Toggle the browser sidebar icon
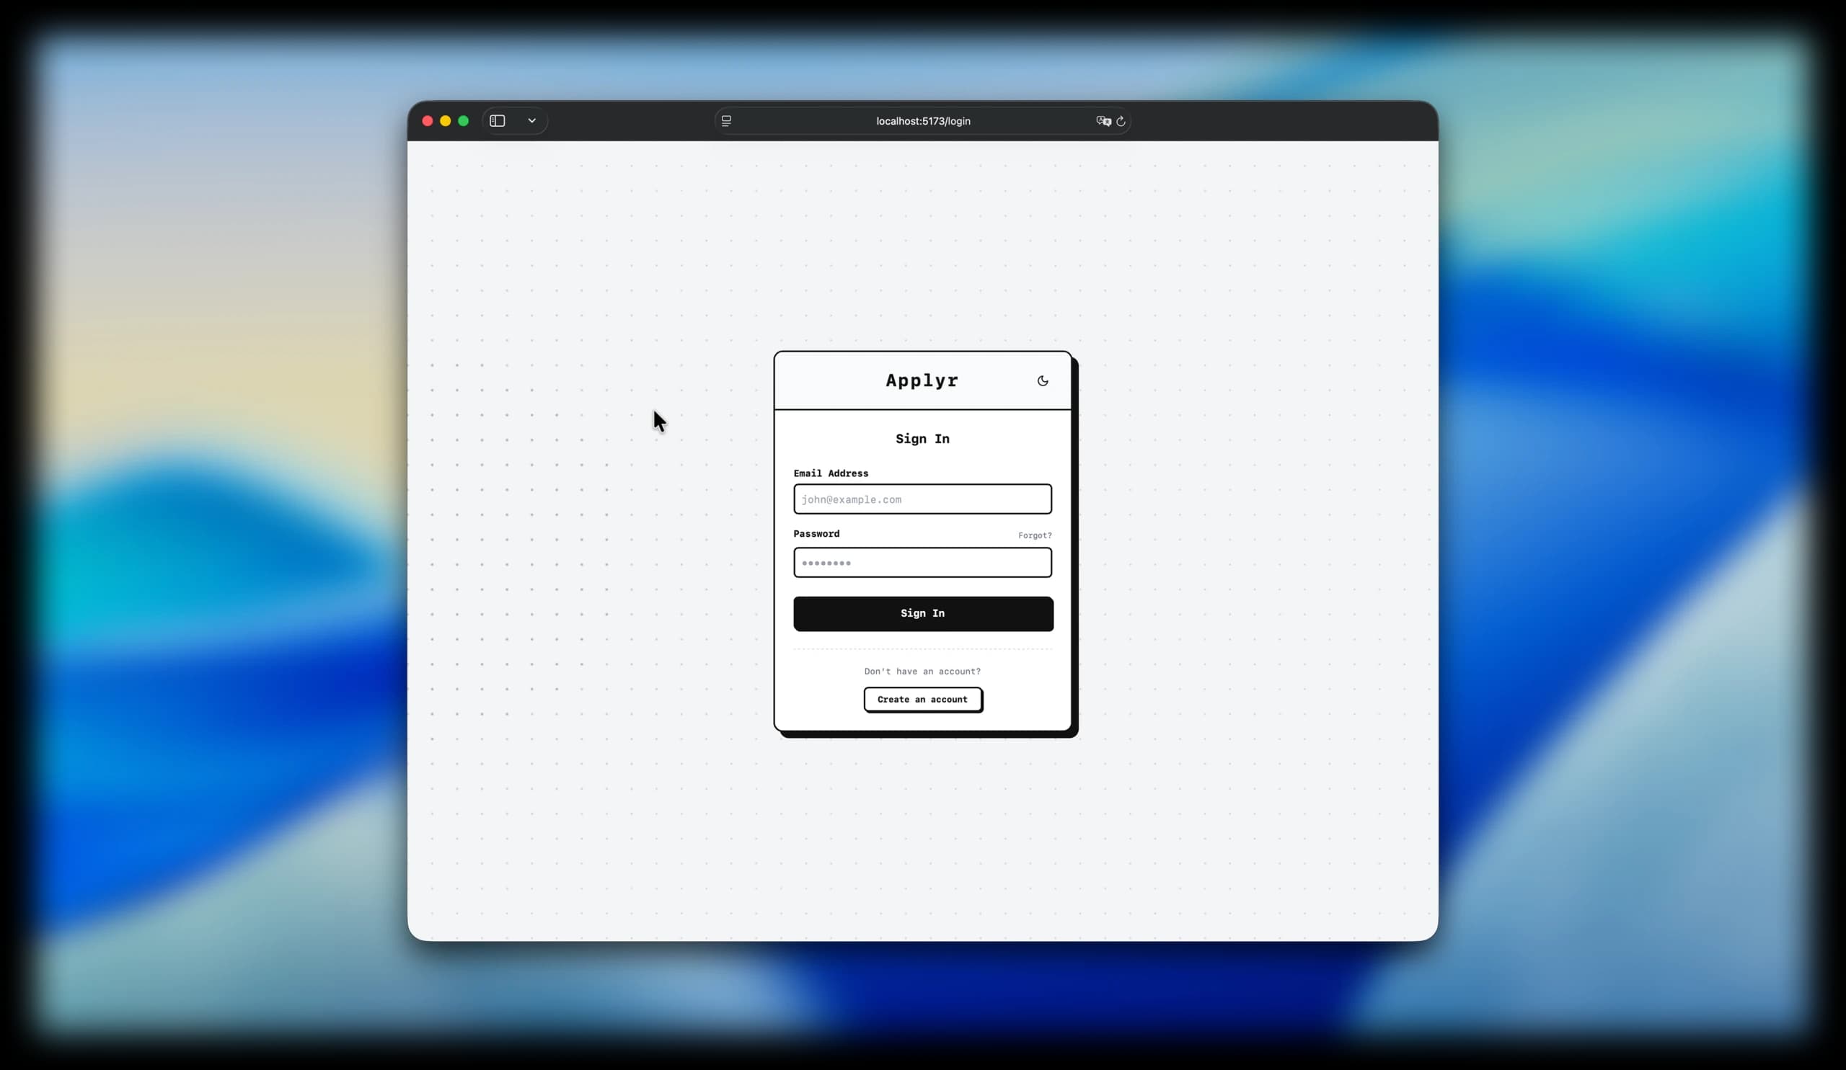 (498, 121)
